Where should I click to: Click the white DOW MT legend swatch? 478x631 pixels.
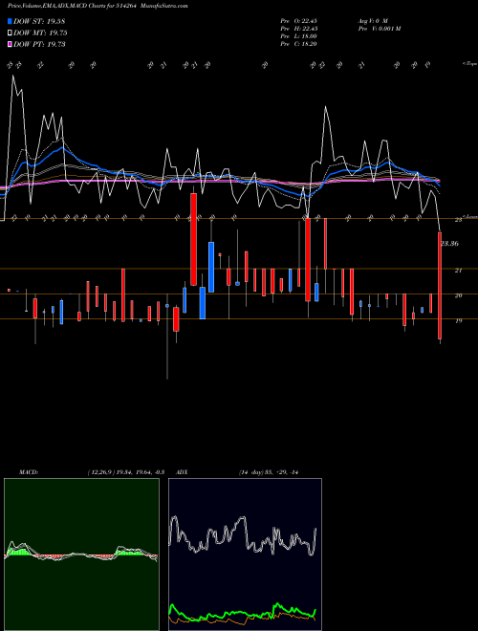point(10,33)
